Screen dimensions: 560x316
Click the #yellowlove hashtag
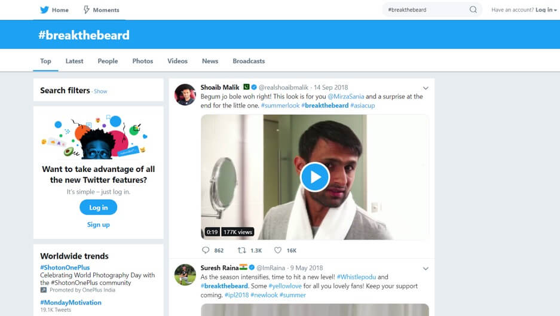point(285,286)
